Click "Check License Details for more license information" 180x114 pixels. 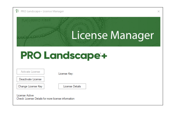click(46, 99)
